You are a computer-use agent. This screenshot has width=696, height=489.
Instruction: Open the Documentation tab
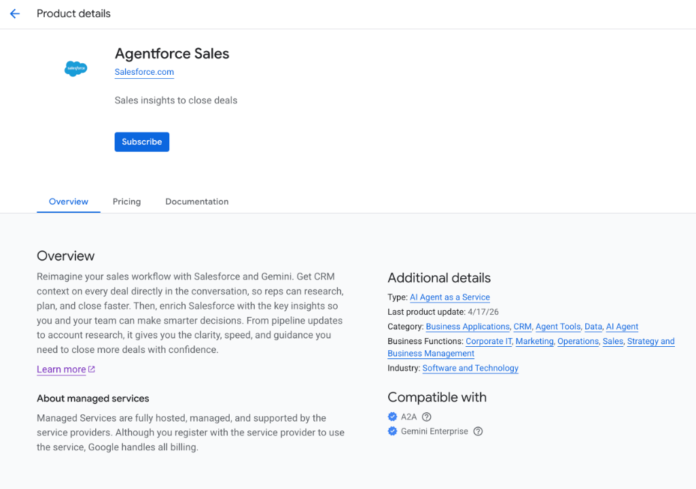(x=197, y=201)
